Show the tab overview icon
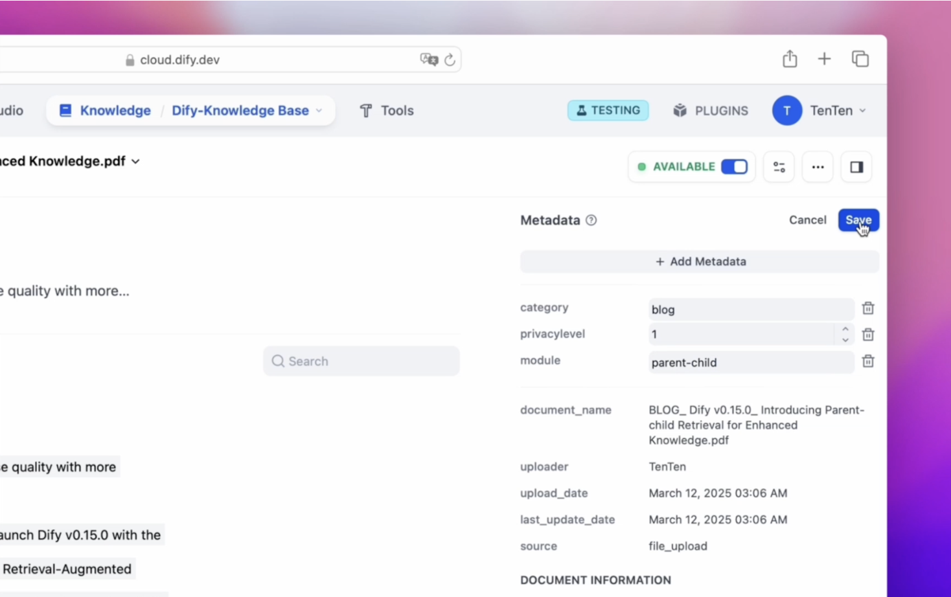 860,59
